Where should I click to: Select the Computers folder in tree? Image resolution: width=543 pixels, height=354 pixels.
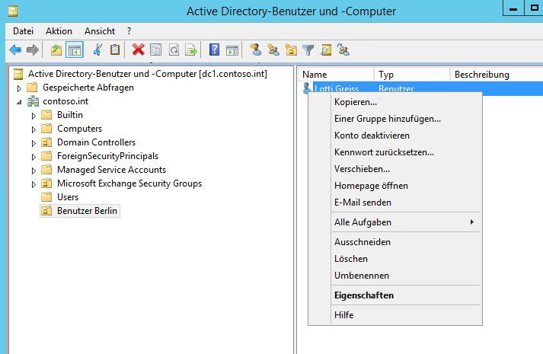click(80, 129)
